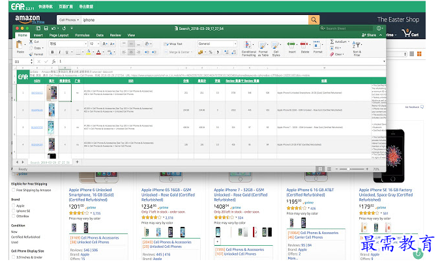This screenshot has height=264, width=440.
Task: Click the increase font size icon
Action: (105, 44)
